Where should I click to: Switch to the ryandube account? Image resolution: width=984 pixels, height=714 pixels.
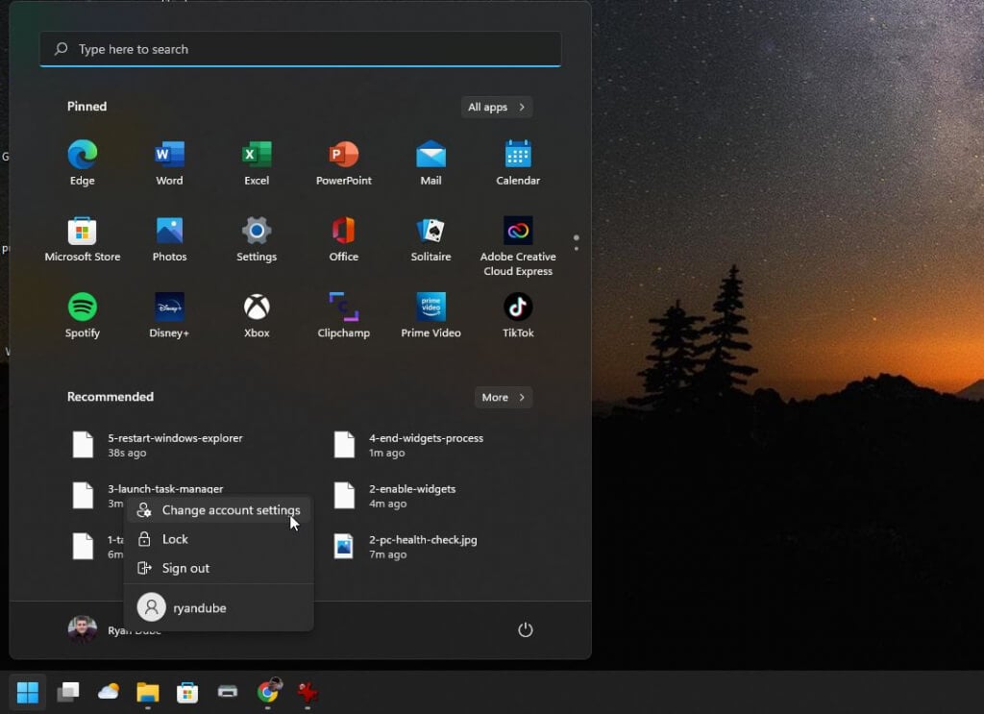pos(199,608)
